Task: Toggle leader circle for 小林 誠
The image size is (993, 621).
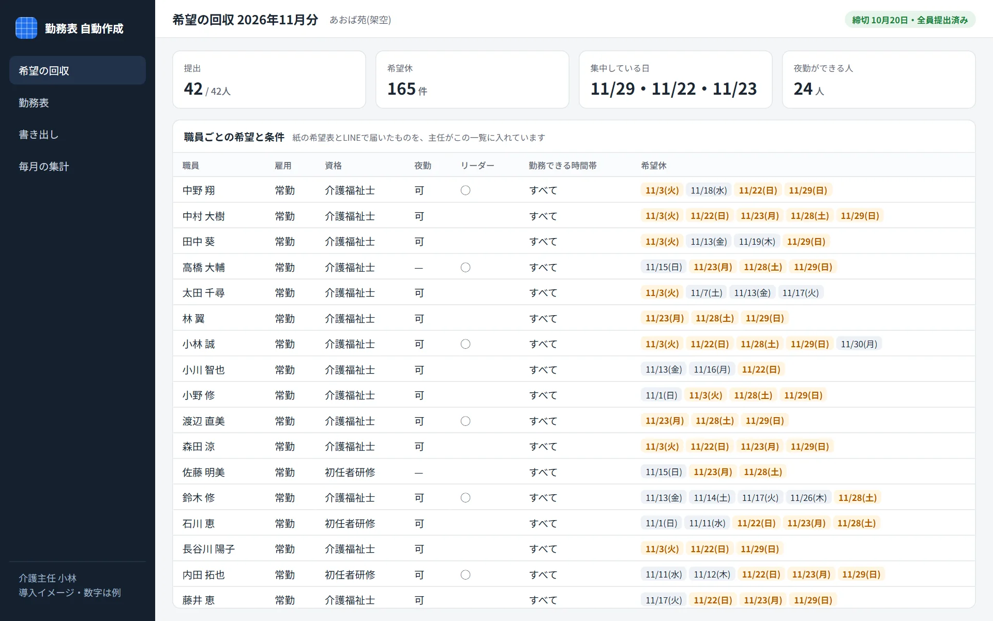Action: tap(465, 344)
